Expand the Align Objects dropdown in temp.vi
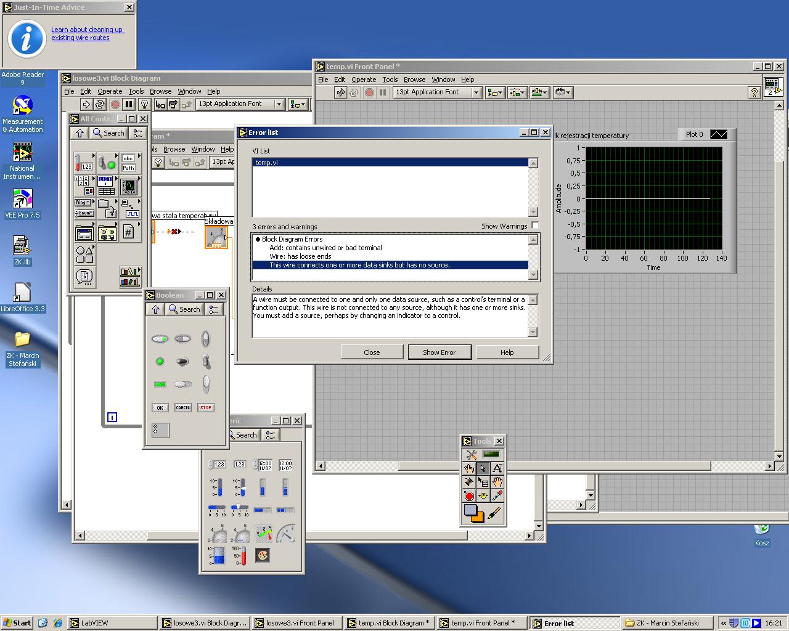789x631 pixels. click(x=494, y=92)
